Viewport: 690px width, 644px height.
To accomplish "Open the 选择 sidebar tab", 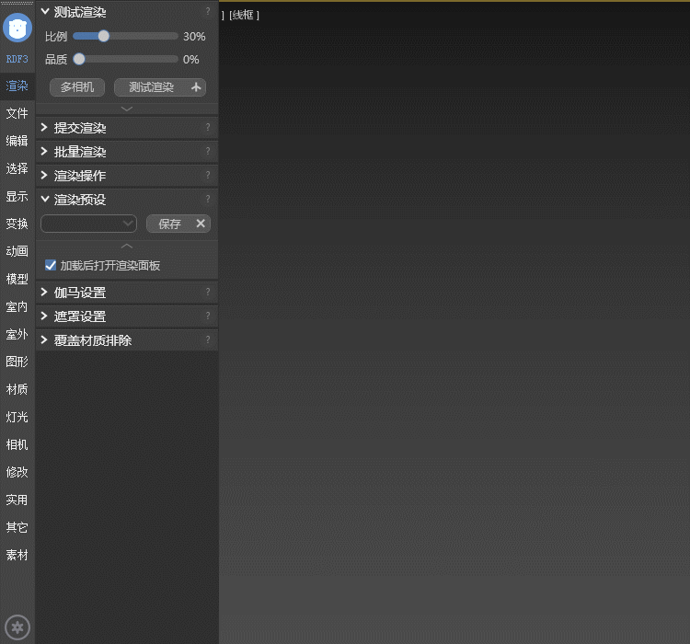I will point(17,168).
